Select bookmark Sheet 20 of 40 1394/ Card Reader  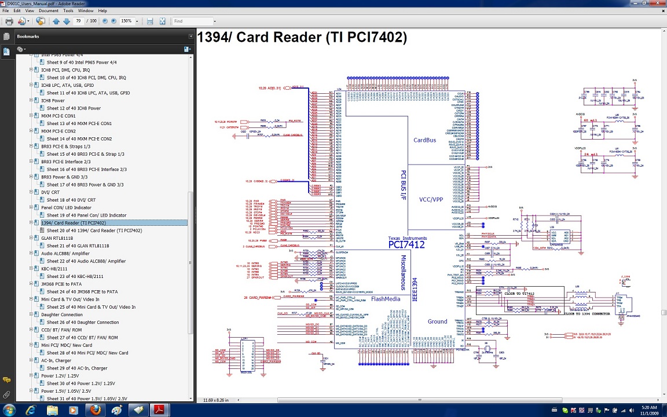click(94, 231)
